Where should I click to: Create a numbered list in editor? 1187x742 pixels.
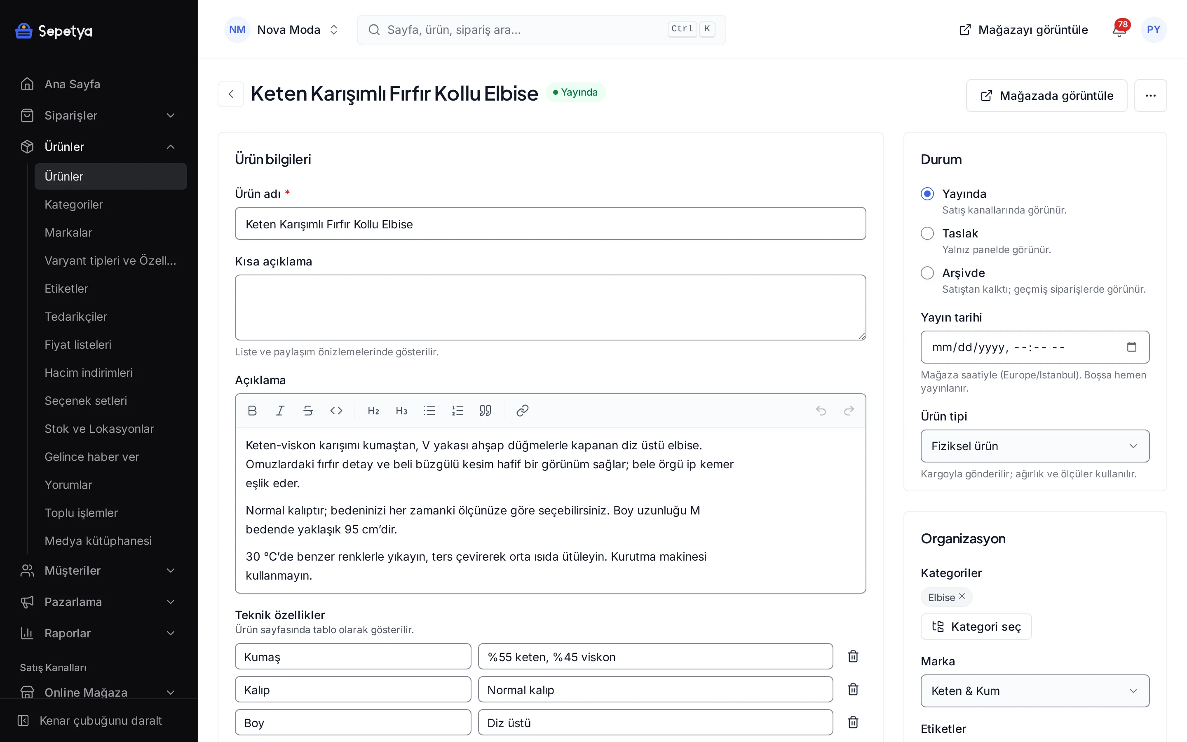click(457, 410)
